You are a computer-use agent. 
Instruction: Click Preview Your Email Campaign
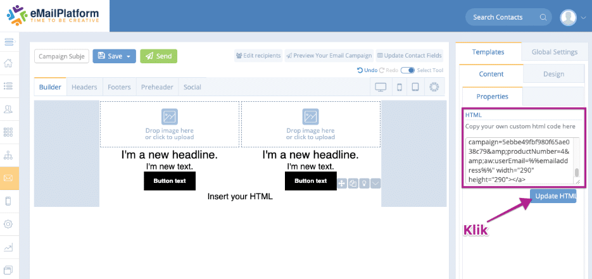pos(329,56)
